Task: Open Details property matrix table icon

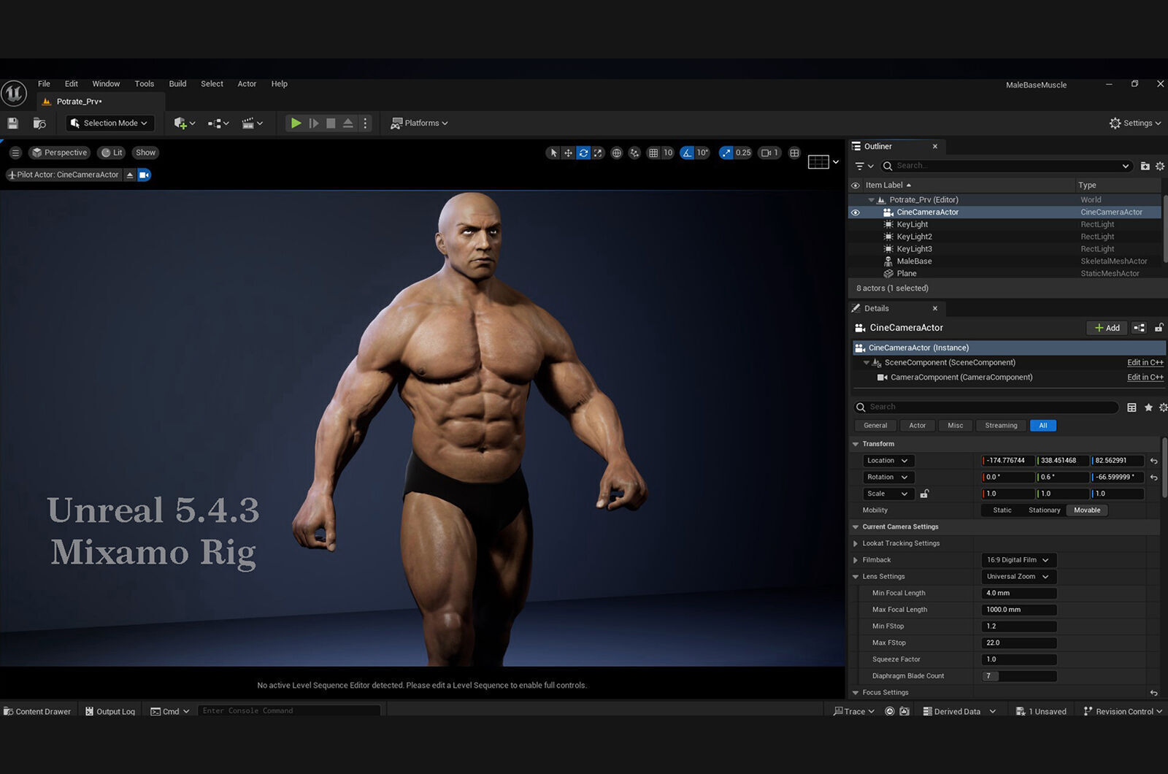Action: (1131, 407)
